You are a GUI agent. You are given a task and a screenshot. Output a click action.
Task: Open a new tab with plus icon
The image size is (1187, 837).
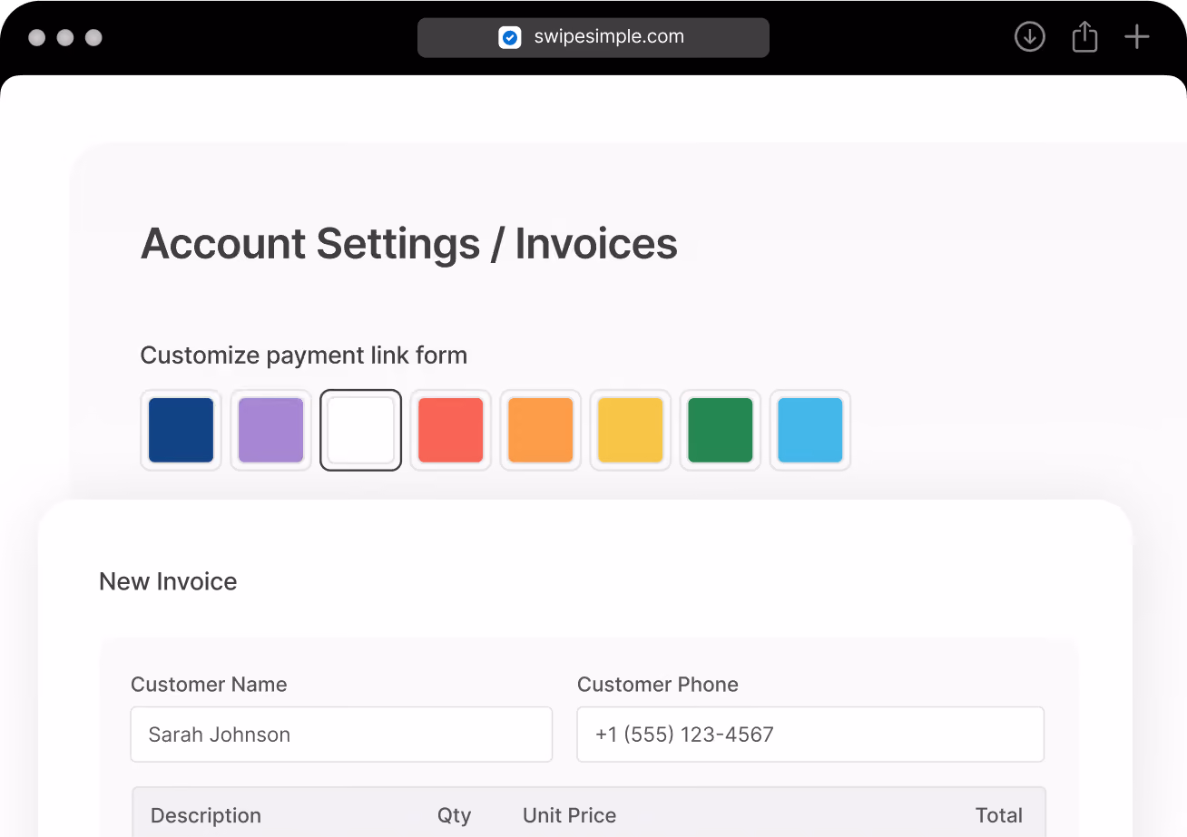1137,37
